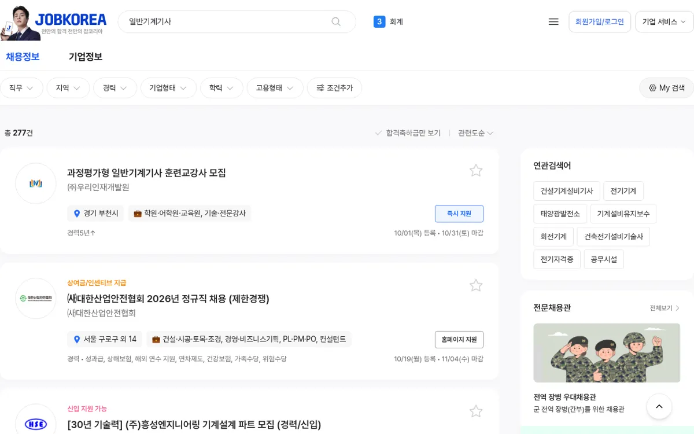Select related keyword 전기기계
The height and width of the screenshot is (434, 694).
tap(623, 191)
